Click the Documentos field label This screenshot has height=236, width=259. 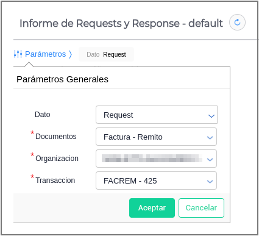(56, 137)
